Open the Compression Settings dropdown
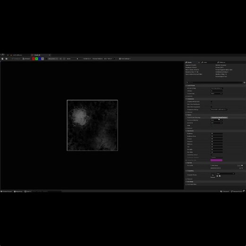This screenshot has height=246, width=246. (x=219, y=110)
